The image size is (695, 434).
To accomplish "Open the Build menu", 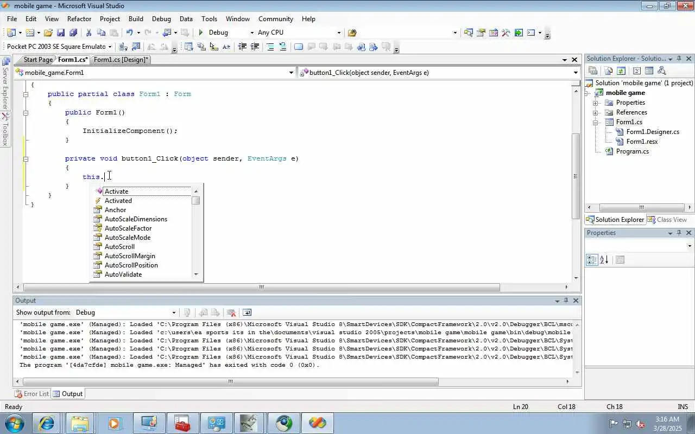I will tap(136, 18).
